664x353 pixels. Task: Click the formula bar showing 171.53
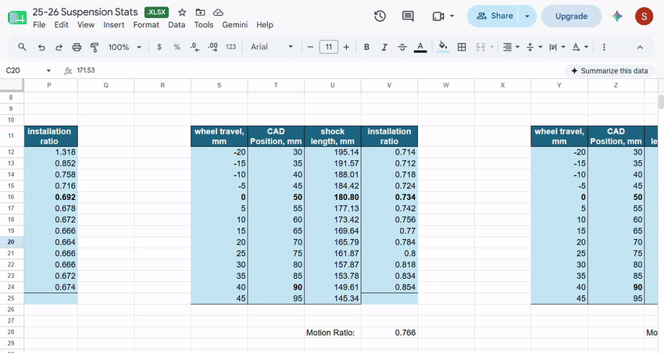pyautogui.click(x=318, y=70)
